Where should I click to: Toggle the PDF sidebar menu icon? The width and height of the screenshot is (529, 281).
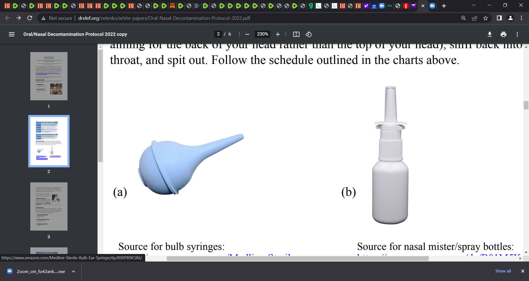click(x=12, y=34)
